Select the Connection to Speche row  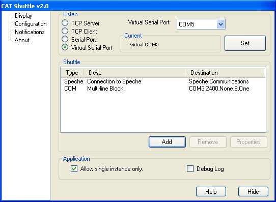(163, 81)
